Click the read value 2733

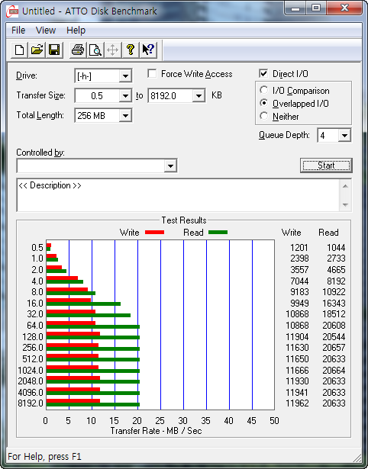(x=336, y=259)
